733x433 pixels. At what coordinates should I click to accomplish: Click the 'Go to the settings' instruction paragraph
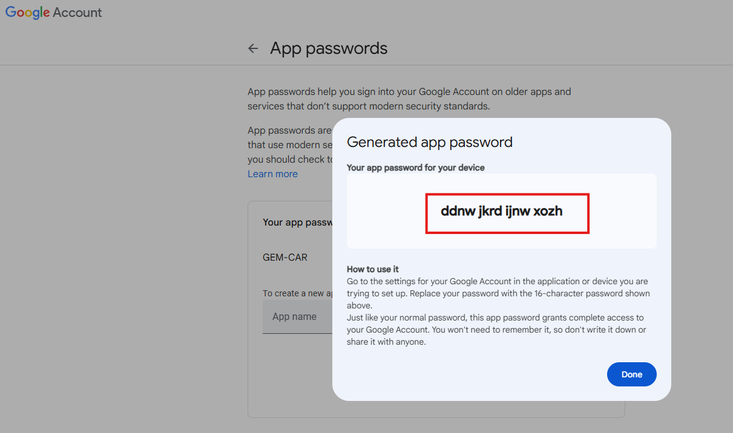498,293
